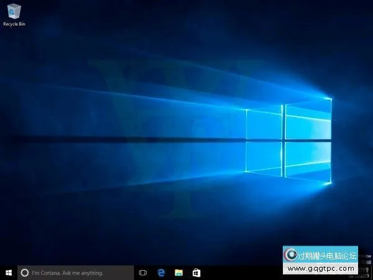Launch Microsoft Edge from the taskbar
Viewport: 373px width, 280px height.
click(160, 273)
